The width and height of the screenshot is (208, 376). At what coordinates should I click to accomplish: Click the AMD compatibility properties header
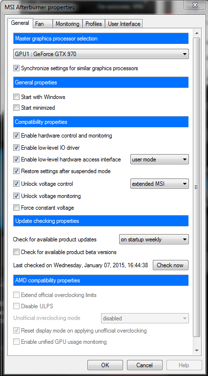click(101, 280)
